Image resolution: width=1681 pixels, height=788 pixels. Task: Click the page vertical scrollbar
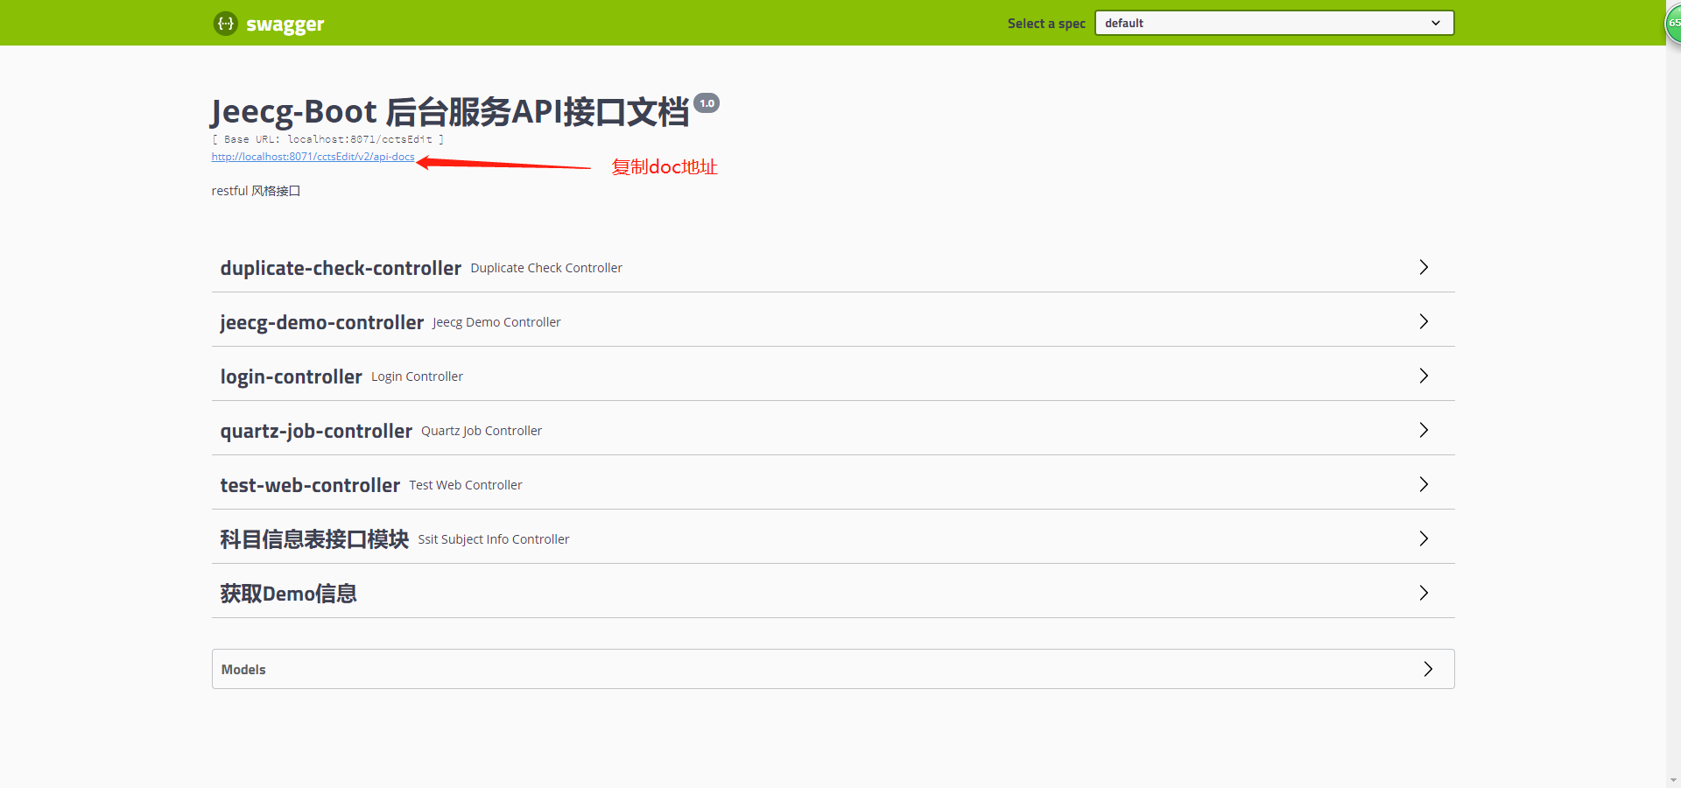[x=1673, y=394]
